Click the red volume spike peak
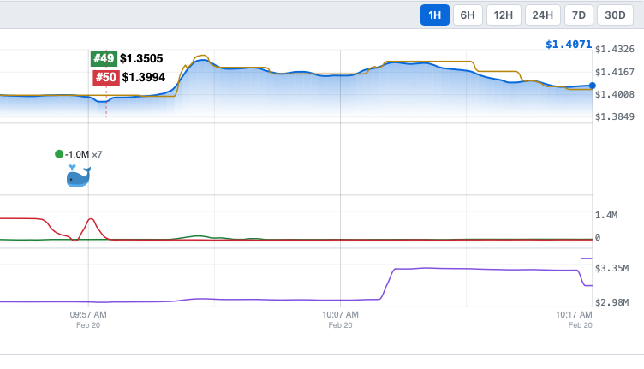 coord(91,220)
